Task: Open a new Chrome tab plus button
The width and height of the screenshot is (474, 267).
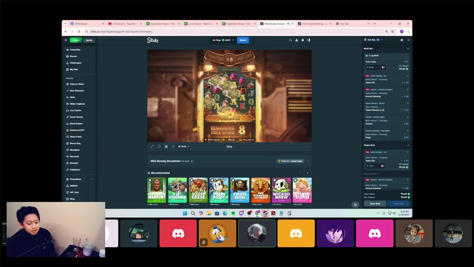Action: [375, 24]
